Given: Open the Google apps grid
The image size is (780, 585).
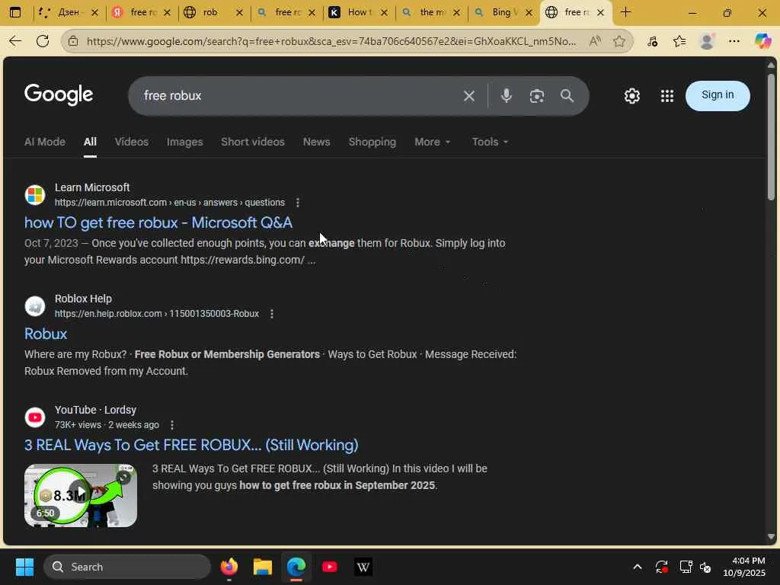Looking at the screenshot, I should point(667,95).
